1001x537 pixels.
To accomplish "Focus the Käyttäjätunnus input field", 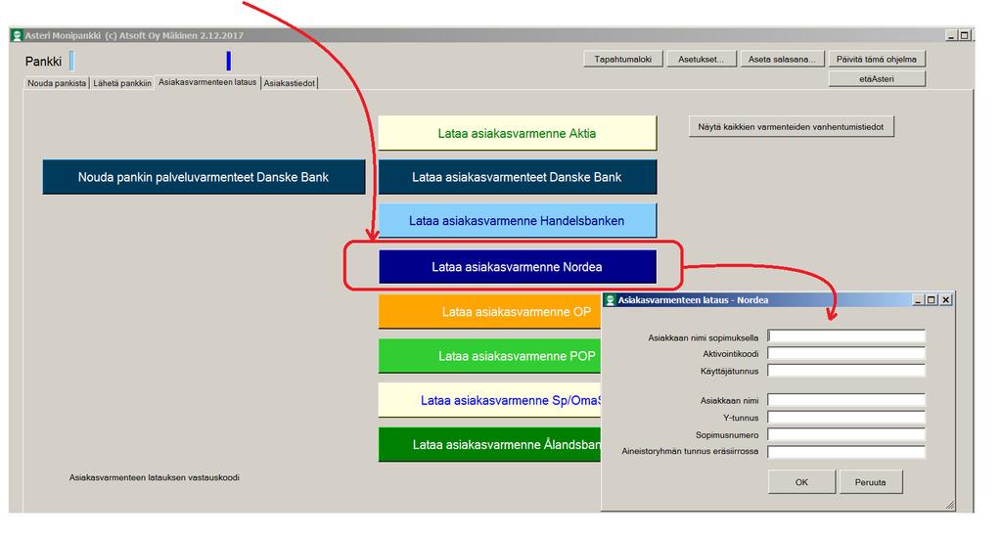I will pyautogui.click(x=845, y=371).
